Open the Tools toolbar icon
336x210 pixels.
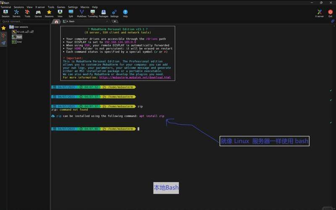(x=27, y=13)
